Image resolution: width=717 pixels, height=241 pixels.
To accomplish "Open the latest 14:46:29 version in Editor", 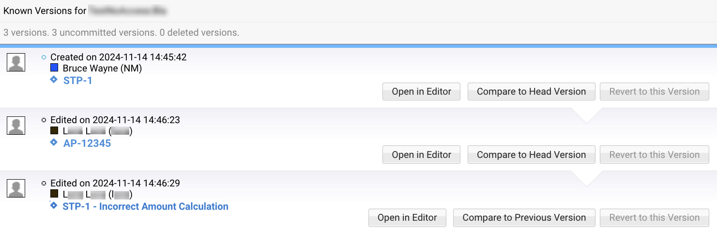I will 407,218.
